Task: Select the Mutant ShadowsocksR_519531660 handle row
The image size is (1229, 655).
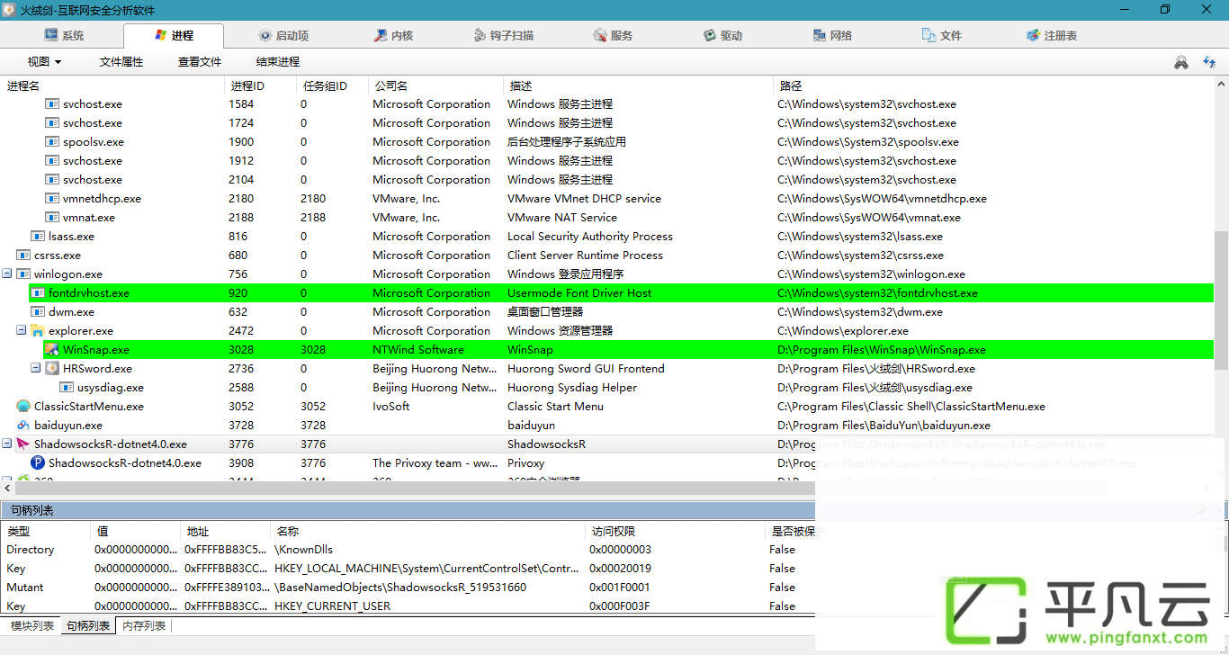Action: [x=408, y=587]
